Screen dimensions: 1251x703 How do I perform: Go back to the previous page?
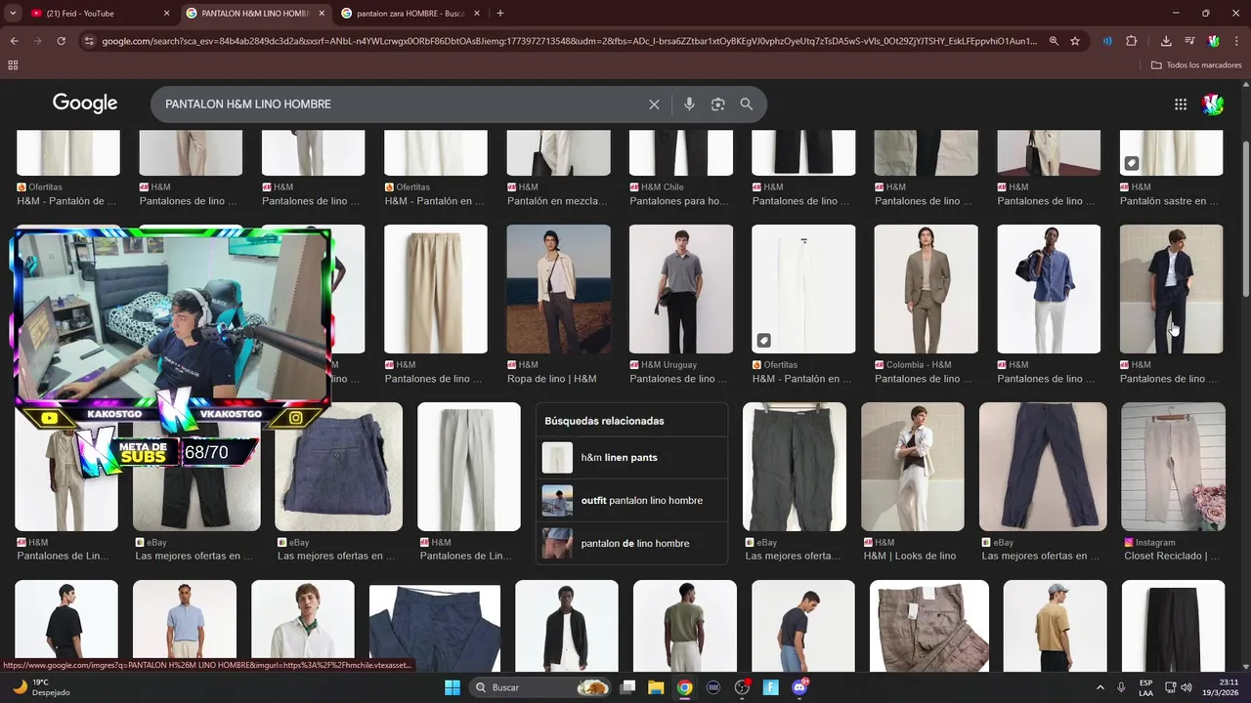(x=14, y=41)
